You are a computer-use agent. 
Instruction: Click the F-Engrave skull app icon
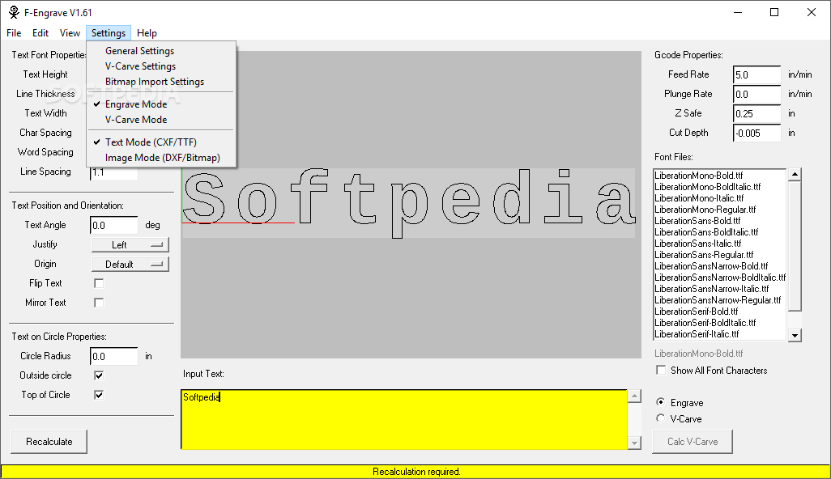pyautogui.click(x=13, y=12)
